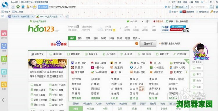Click the 退出 logout link
Screen dimensions: 218x111
(148, 21)
